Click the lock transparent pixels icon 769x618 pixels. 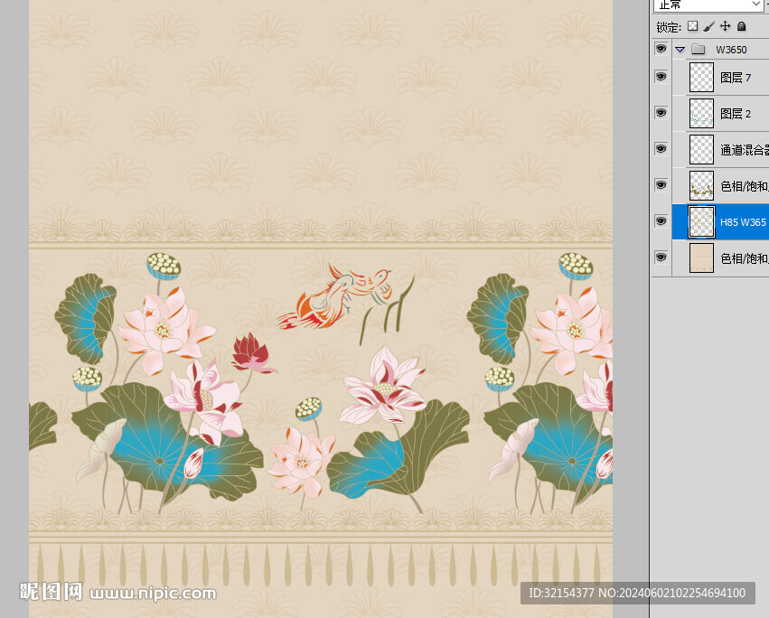point(692,27)
